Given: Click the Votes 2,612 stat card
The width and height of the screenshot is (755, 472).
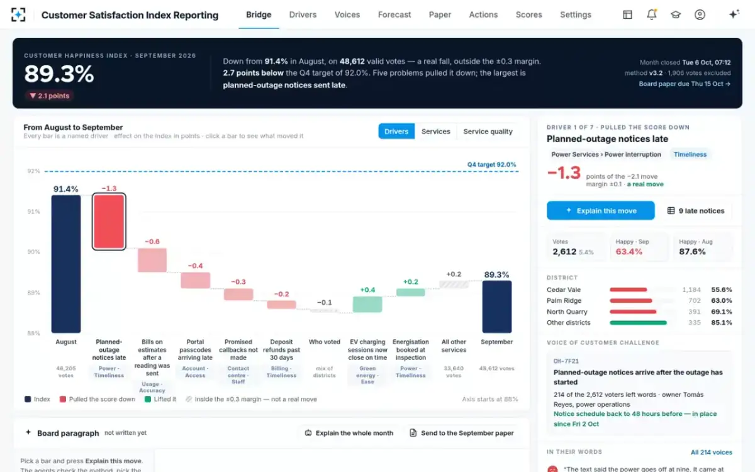Looking at the screenshot, I should pos(575,247).
